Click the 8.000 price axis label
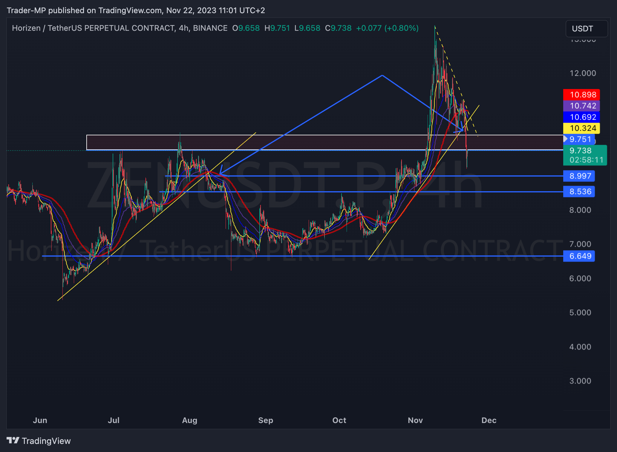This screenshot has height=452, width=617. [x=580, y=210]
